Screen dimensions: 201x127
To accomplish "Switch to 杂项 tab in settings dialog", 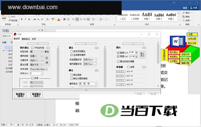I will pos(34,39).
